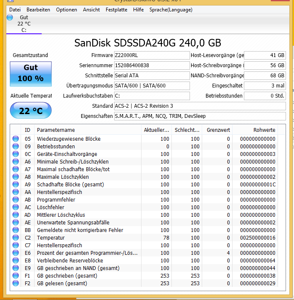Select the Verbleibende Reserveblöcke parameter name

tap(70, 261)
